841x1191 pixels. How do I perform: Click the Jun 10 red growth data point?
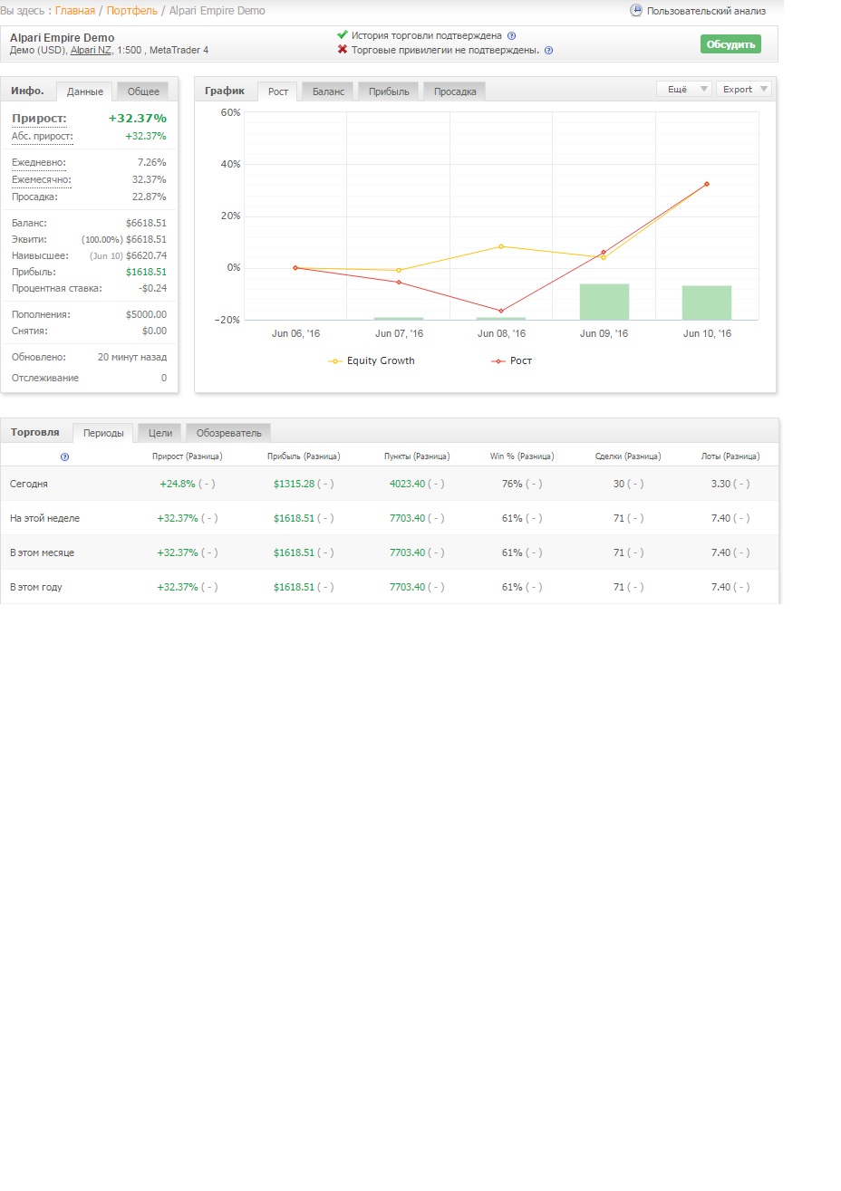[707, 184]
